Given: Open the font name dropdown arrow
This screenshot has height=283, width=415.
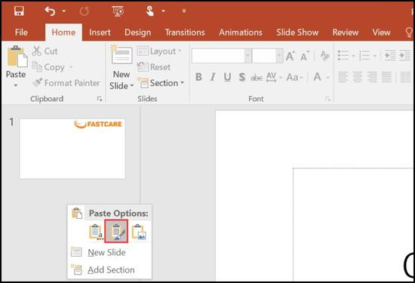Looking at the screenshot, I should click(x=247, y=56).
